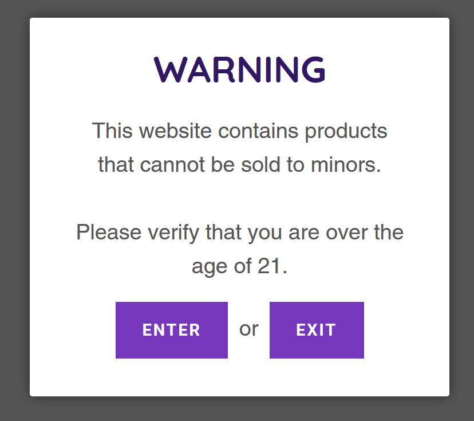The height and width of the screenshot is (421, 474).
Task: Click the WARNING heading
Action: coord(239,70)
